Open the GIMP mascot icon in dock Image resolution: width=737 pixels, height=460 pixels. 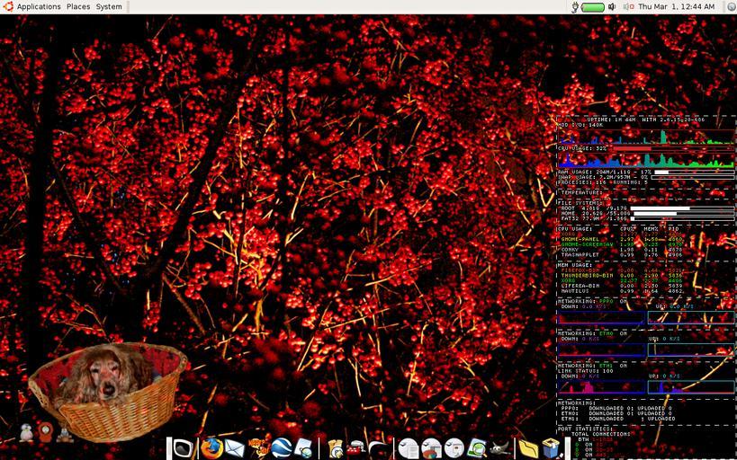click(497, 447)
